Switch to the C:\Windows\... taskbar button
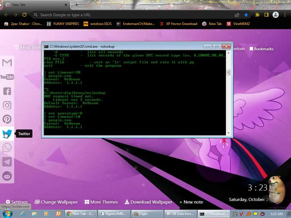291x218 pixels. click(x=214, y=214)
